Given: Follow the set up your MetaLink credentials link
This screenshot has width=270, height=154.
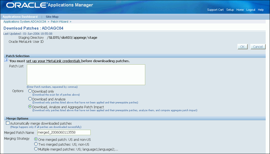Looking at the screenshot, I should click(x=53, y=61).
